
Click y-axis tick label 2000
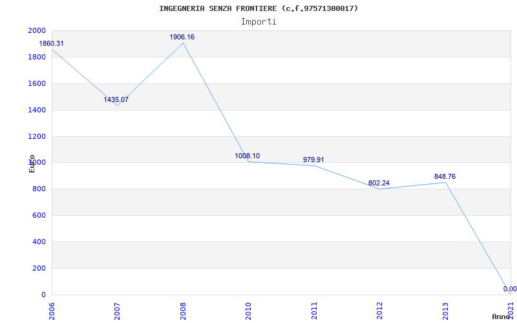pyautogui.click(x=37, y=30)
